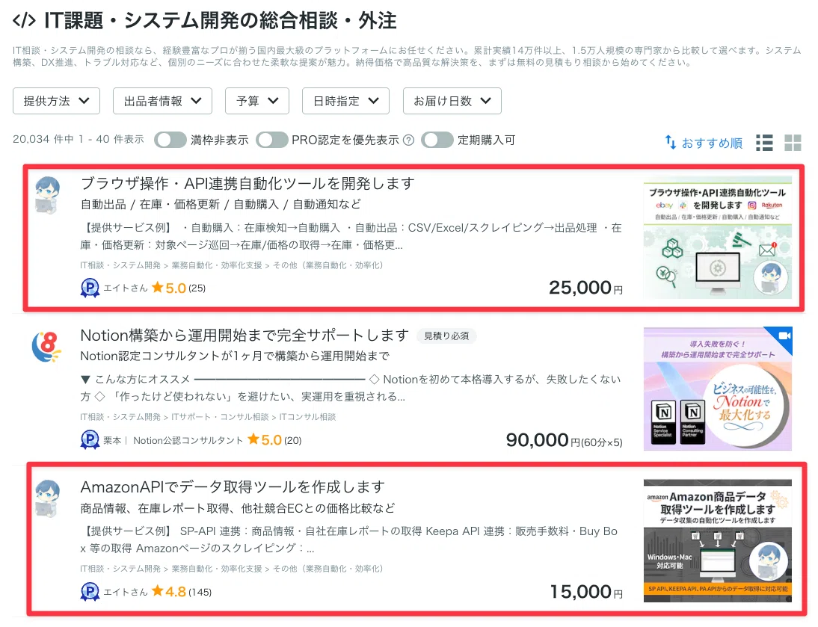Click 見積り必須 tag on Notion listing
Screen dimensions: 818x627
pyautogui.click(x=446, y=336)
